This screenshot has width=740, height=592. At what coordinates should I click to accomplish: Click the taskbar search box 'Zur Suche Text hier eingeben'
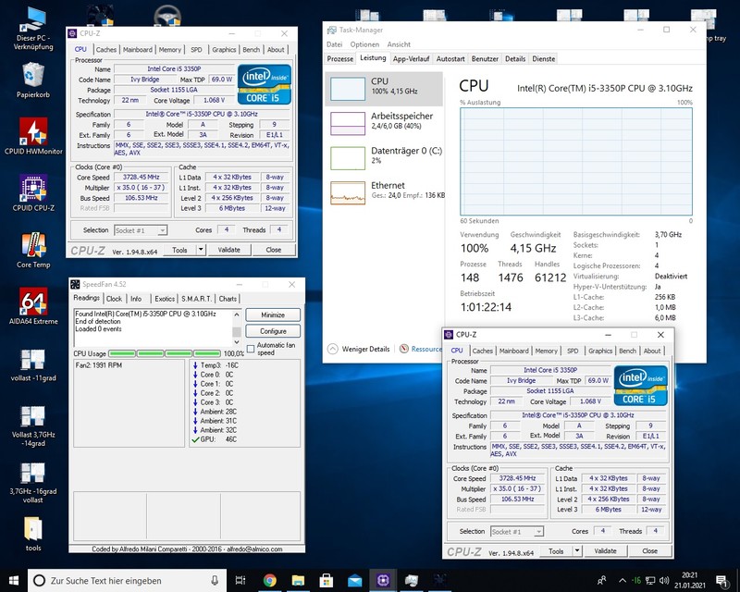(128, 580)
